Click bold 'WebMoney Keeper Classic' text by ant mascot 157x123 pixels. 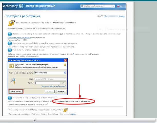point(65,23)
